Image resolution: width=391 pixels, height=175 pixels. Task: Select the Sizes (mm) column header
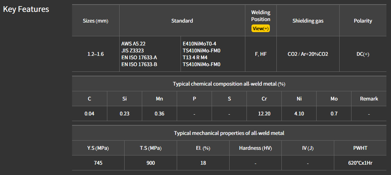click(x=95, y=21)
